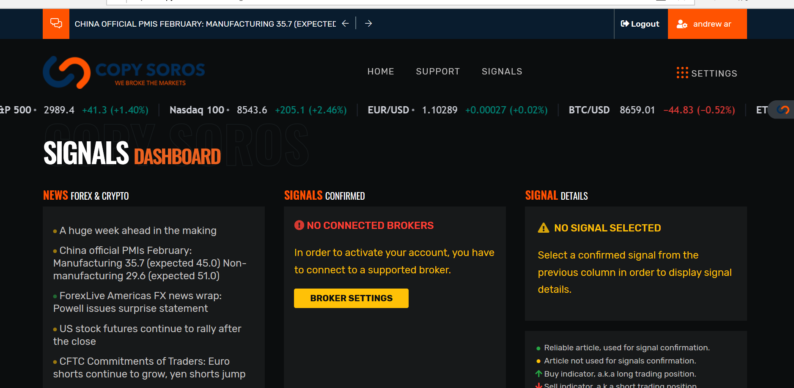794x388 pixels.
Task: Open the HOME menu item
Action: pyautogui.click(x=381, y=72)
